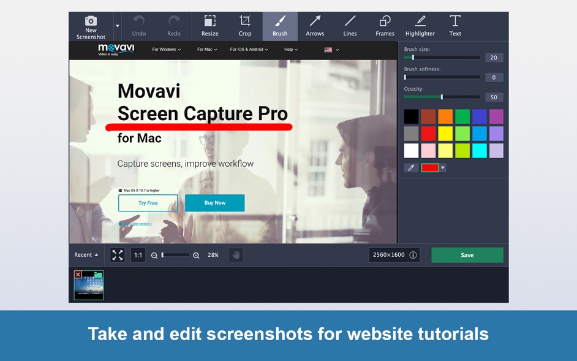The height and width of the screenshot is (361, 577).
Task: Remove the recent thumbnail with its X
Action: [x=78, y=275]
